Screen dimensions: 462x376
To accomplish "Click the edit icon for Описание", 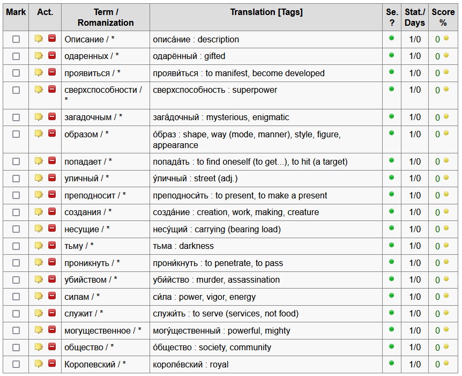I will tap(39, 39).
